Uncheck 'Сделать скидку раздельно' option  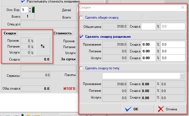(82, 37)
